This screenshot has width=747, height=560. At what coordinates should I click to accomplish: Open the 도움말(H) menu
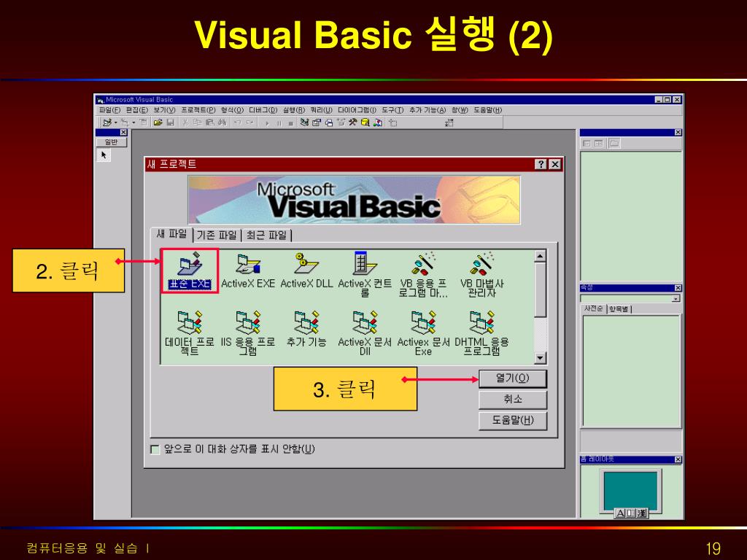point(488,110)
